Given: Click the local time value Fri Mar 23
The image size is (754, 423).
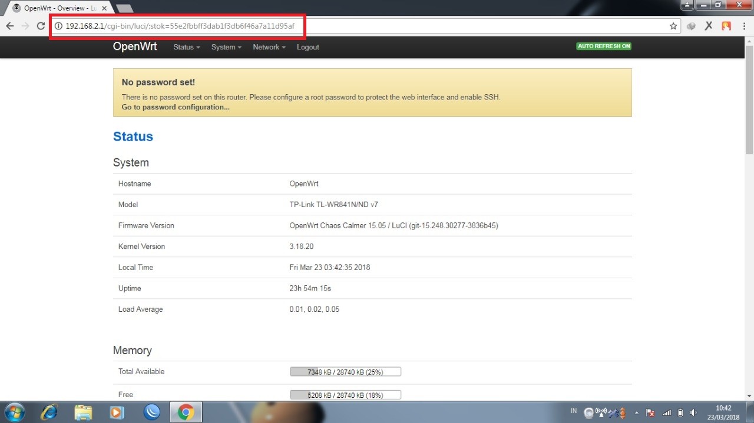Looking at the screenshot, I should [x=330, y=267].
